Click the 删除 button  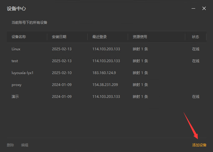tap(10, 145)
